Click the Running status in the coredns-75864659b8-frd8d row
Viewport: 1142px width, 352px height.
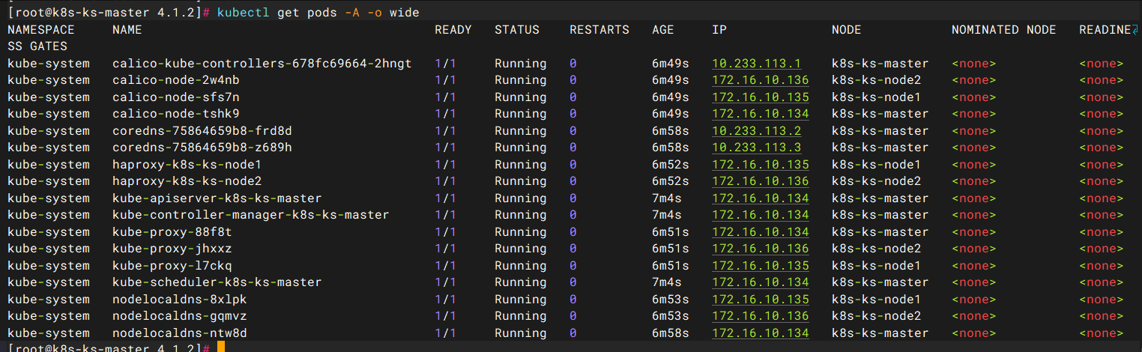tap(521, 131)
